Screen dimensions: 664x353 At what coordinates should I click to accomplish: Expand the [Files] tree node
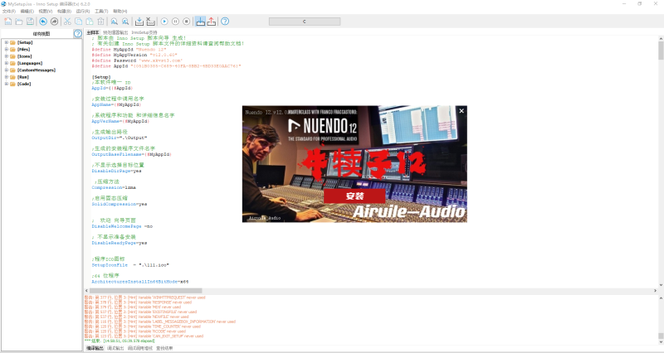7,49
